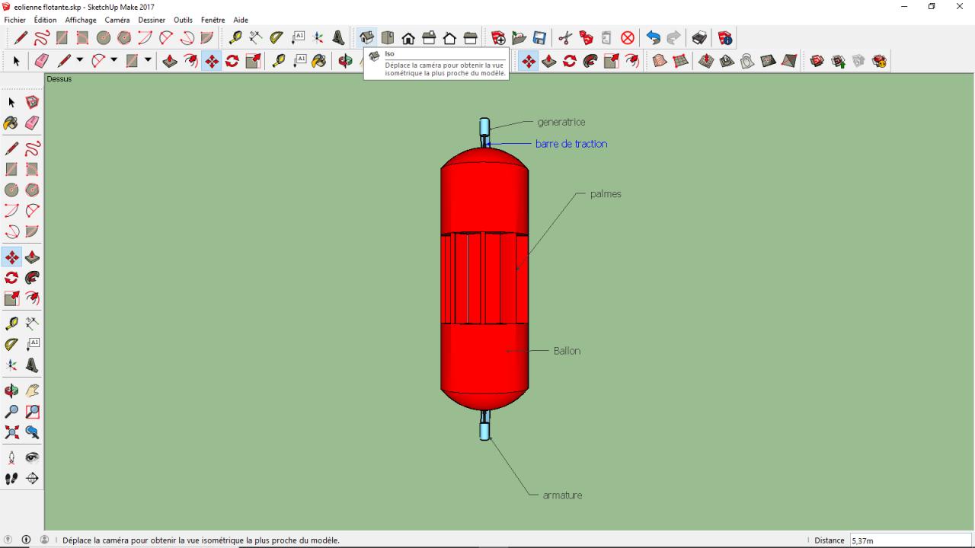The image size is (975, 548).
Task: Select the "Ballon" text label
Action: 567,351
